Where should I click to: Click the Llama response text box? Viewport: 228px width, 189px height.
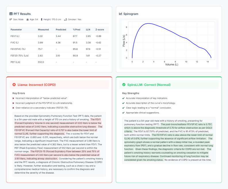59,144
